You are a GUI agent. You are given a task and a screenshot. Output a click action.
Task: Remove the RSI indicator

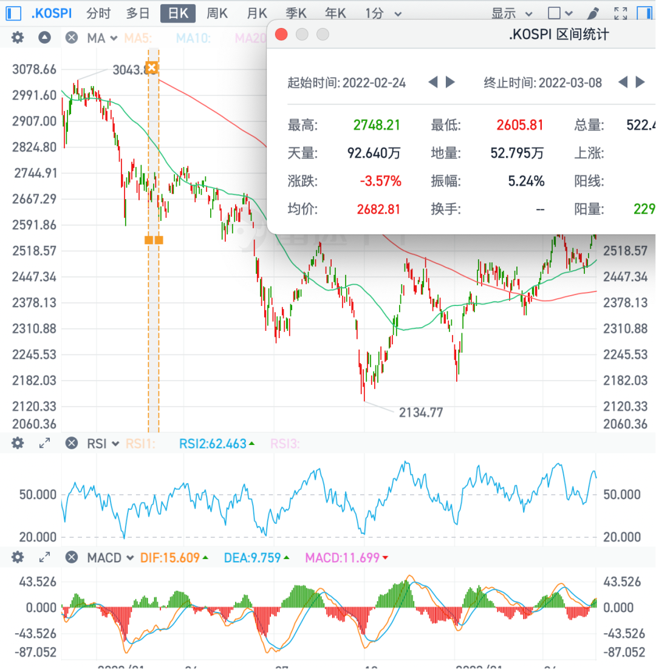click(72, 443)
